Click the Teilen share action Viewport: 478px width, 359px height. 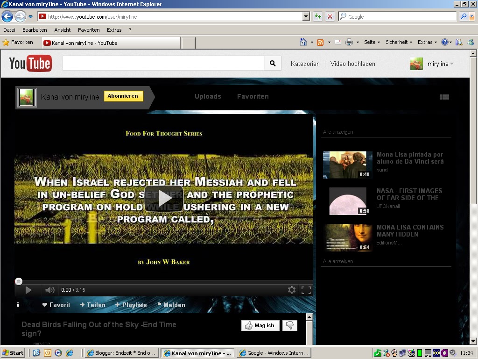[93, 305]
